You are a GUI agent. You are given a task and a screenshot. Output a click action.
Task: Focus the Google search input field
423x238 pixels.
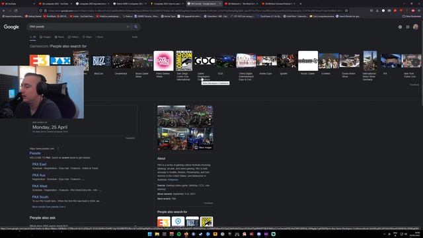coord(77,26)
